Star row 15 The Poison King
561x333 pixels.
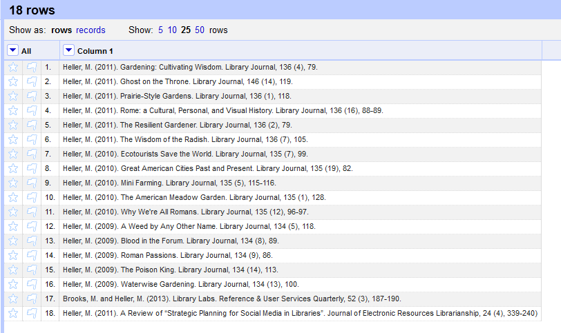(13, 270)
